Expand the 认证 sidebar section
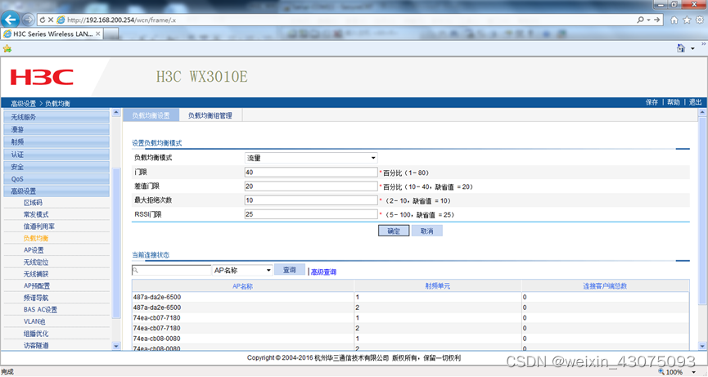Viewport: 708px width, 377px height. tap(56, 155)
